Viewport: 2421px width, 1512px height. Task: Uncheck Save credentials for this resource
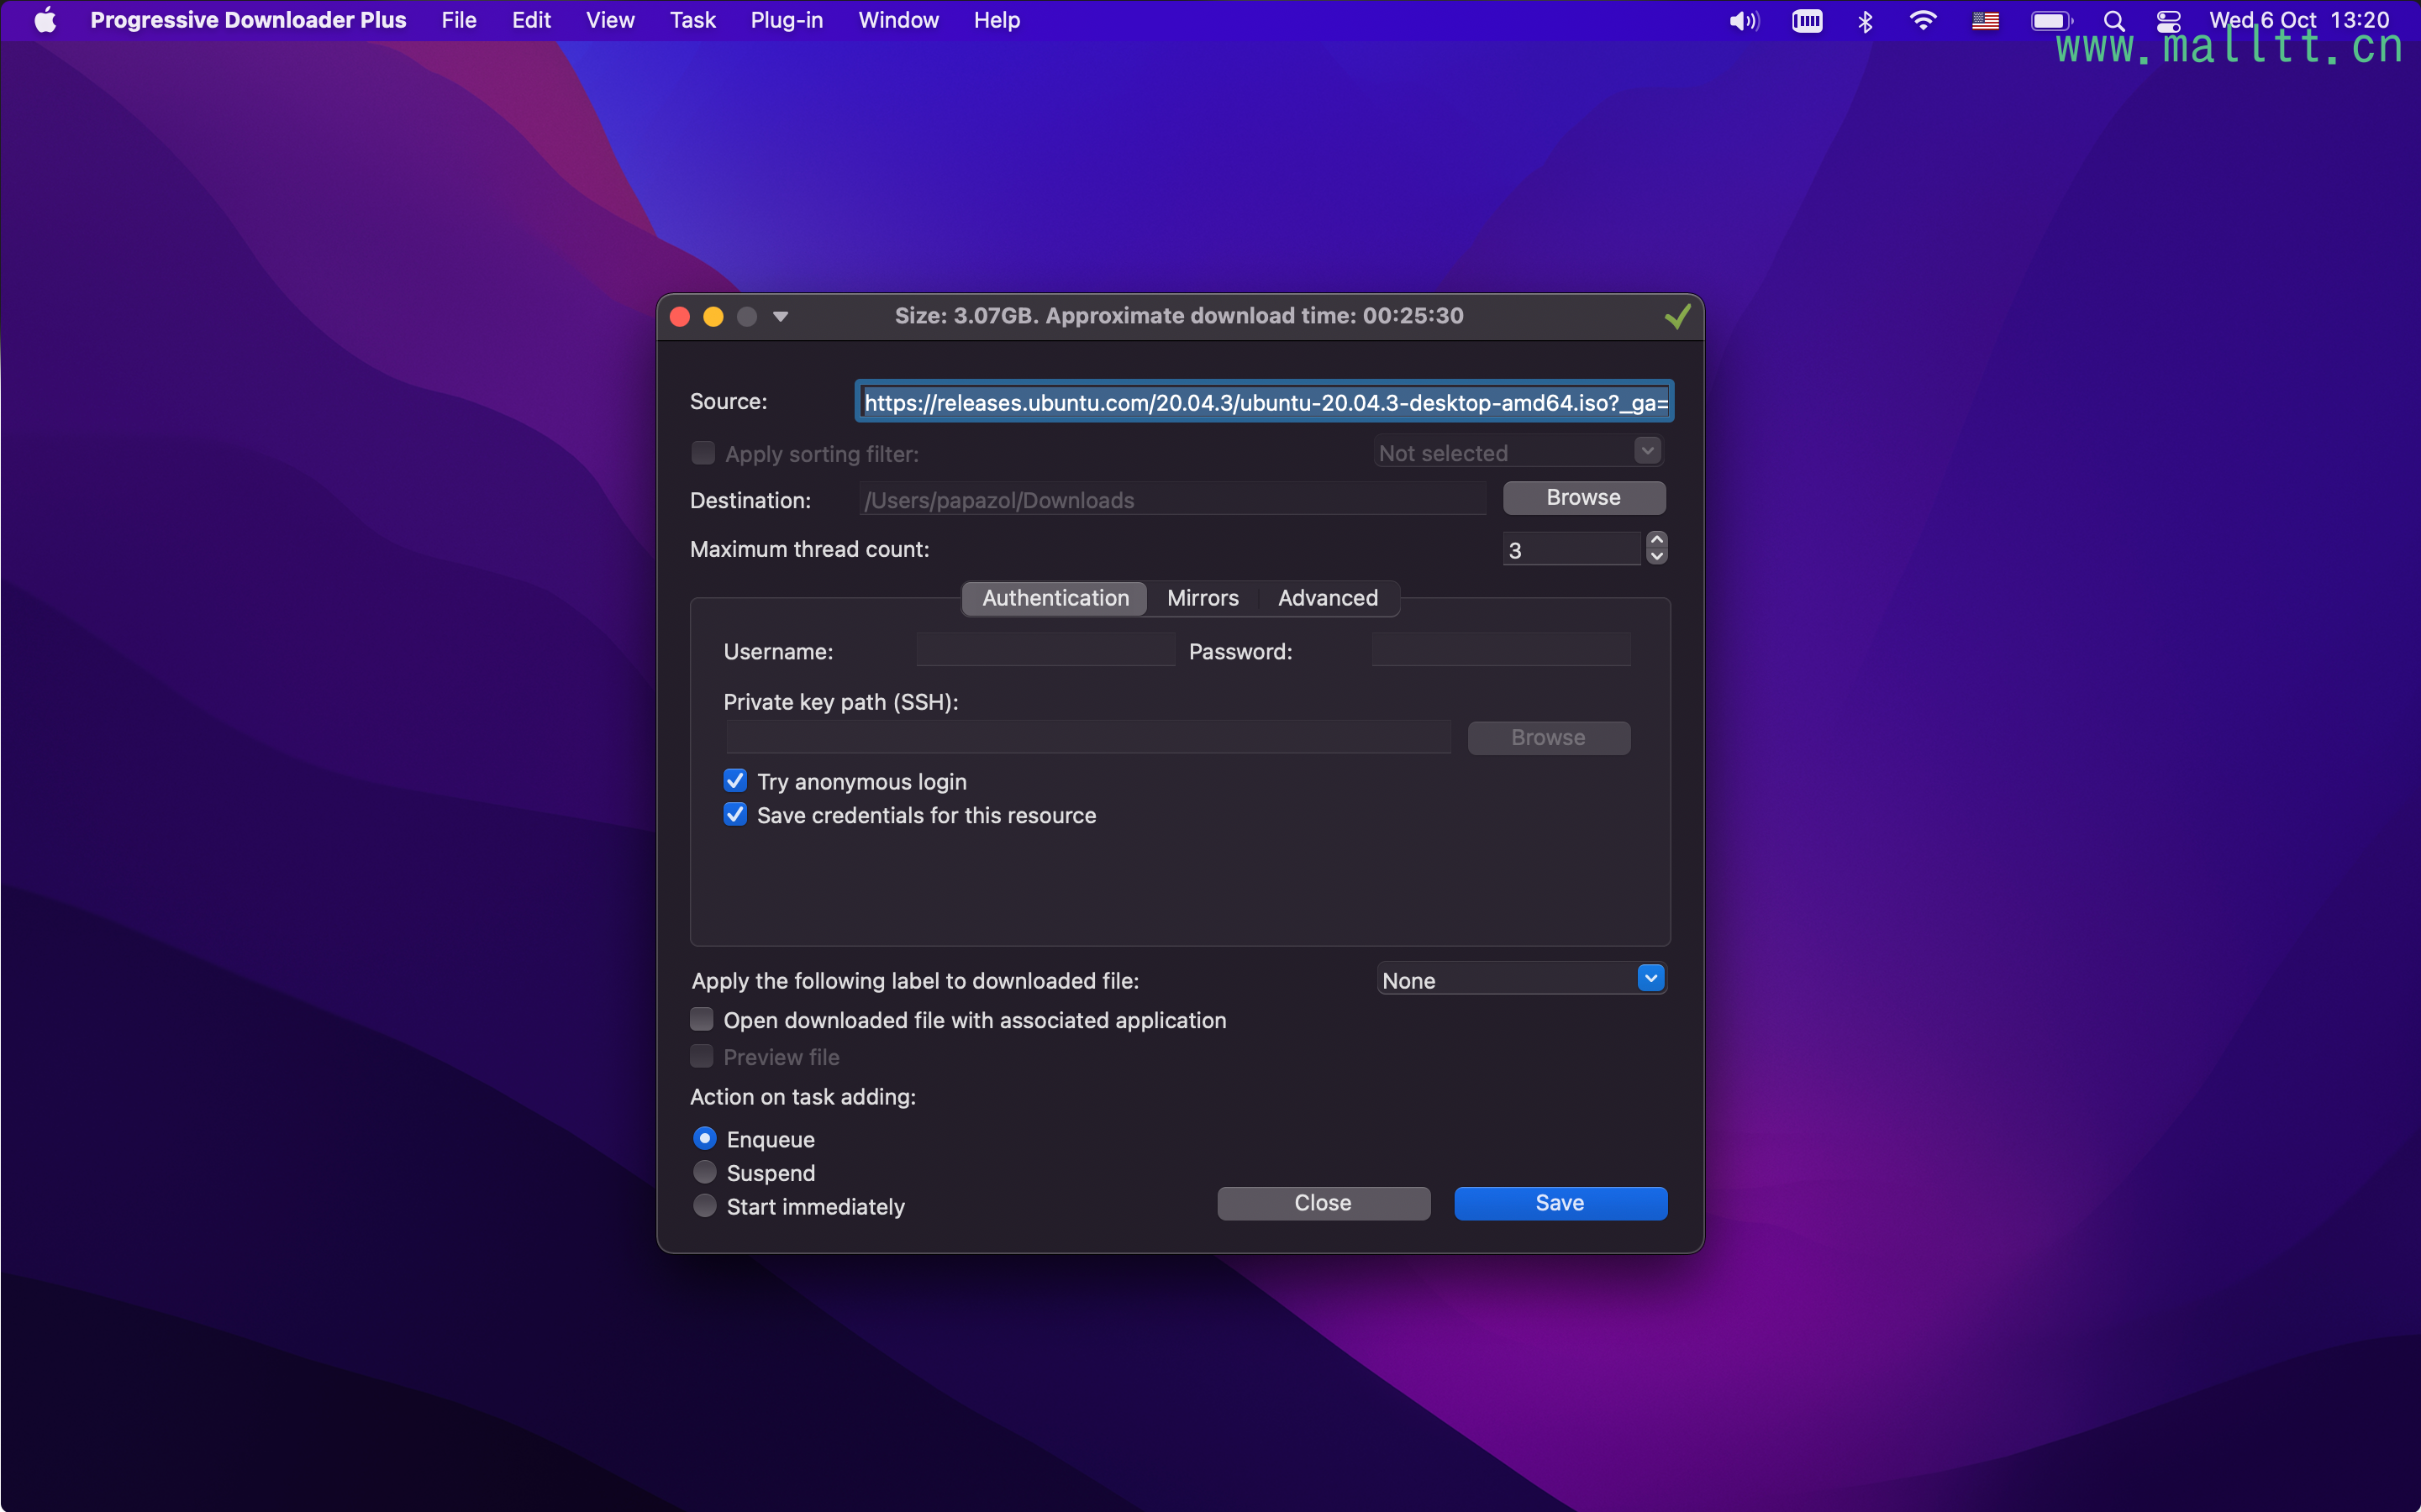735,815
